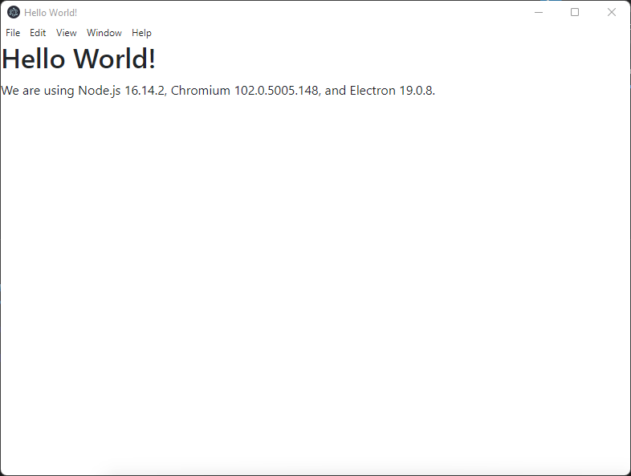Click the "Hello World!" page heading

coord(79,59)
